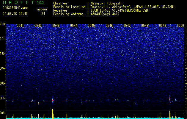The image size is (187, 119).
Task: Click the 0.8 kHz axis label
Action: click(2, 83)
